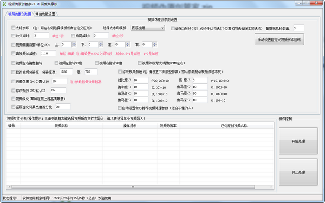
Task: Check 视频右旋转90度 option
Action: pyautogui.click(x=96, y=63)
